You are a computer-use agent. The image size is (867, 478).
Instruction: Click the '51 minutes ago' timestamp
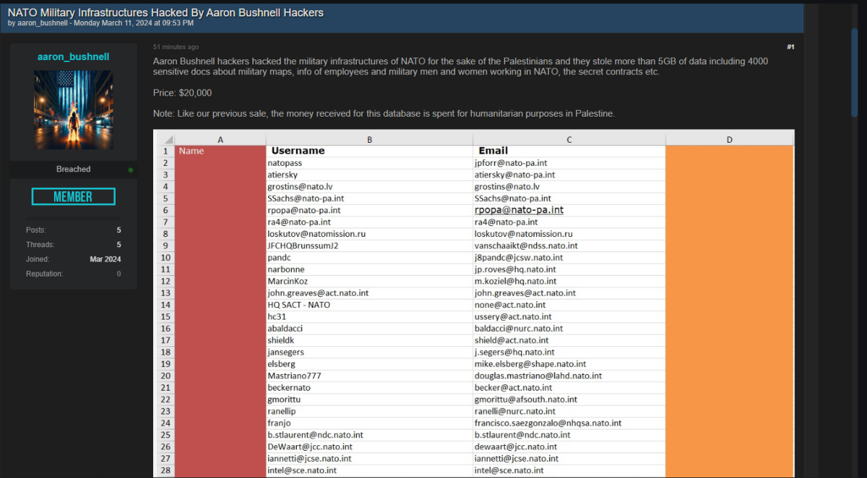(176, 47)
